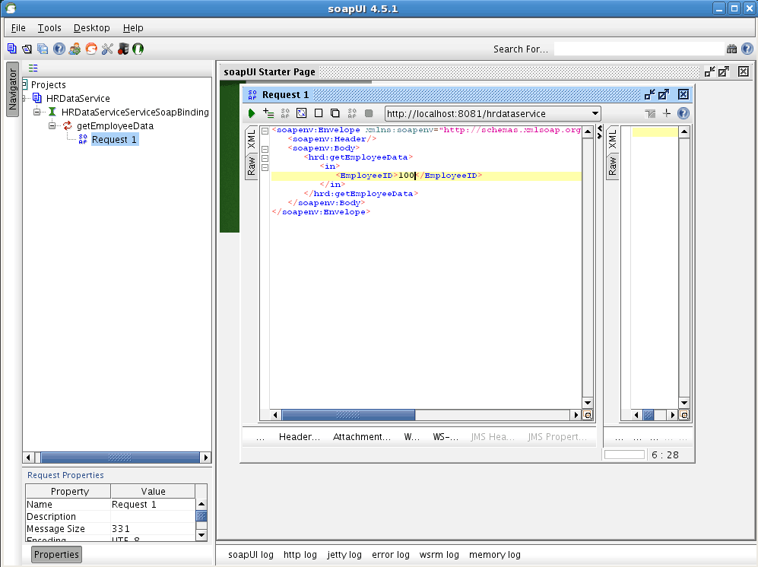Toggle the navigator tree mode icon

click(33, 68)
